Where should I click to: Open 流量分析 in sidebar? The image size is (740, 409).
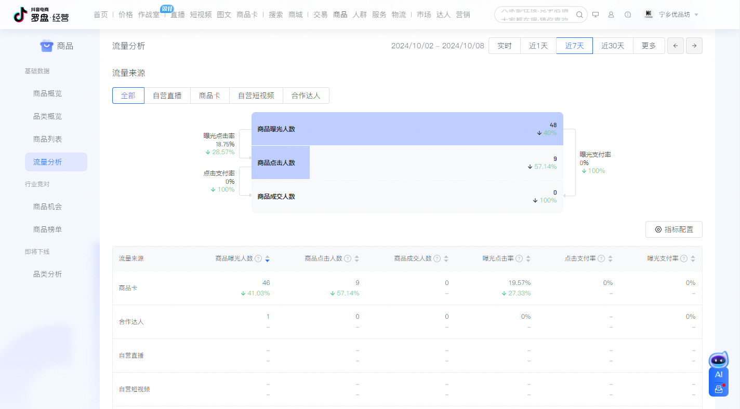click(56, 162)
